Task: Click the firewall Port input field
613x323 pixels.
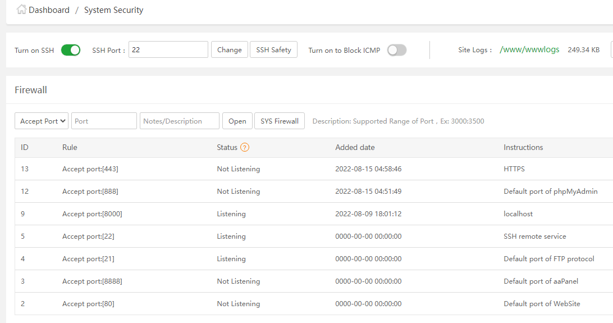Action: pos(104,121)
